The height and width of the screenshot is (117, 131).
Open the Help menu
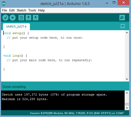(x=41, y=10)
